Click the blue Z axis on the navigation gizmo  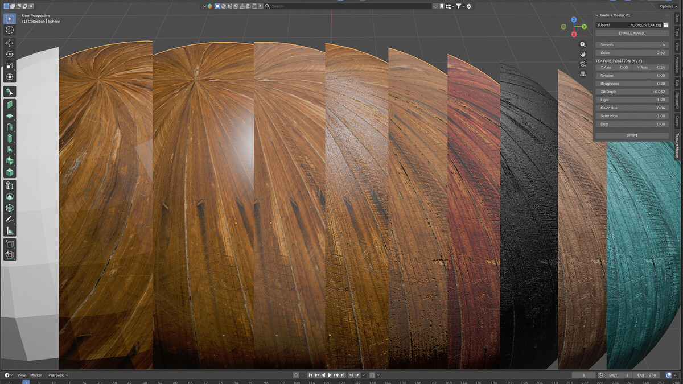[575, 19]
